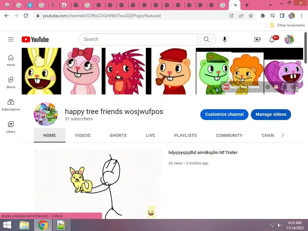Switch to the SHORTS tab
The width and height of the screenshot is (308, 231).
(118, 135)
